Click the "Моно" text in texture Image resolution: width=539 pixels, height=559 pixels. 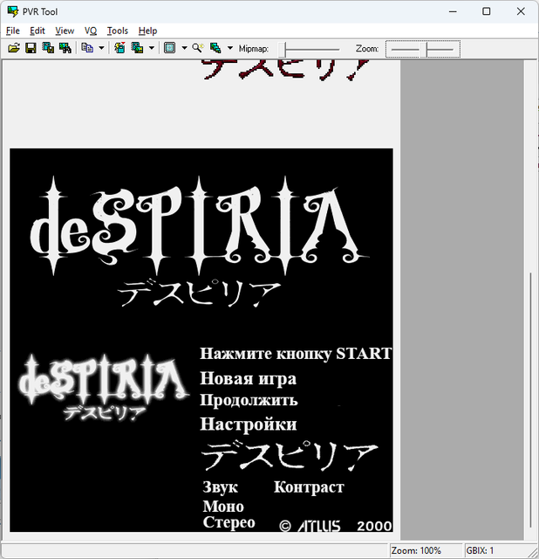(223, 507)
